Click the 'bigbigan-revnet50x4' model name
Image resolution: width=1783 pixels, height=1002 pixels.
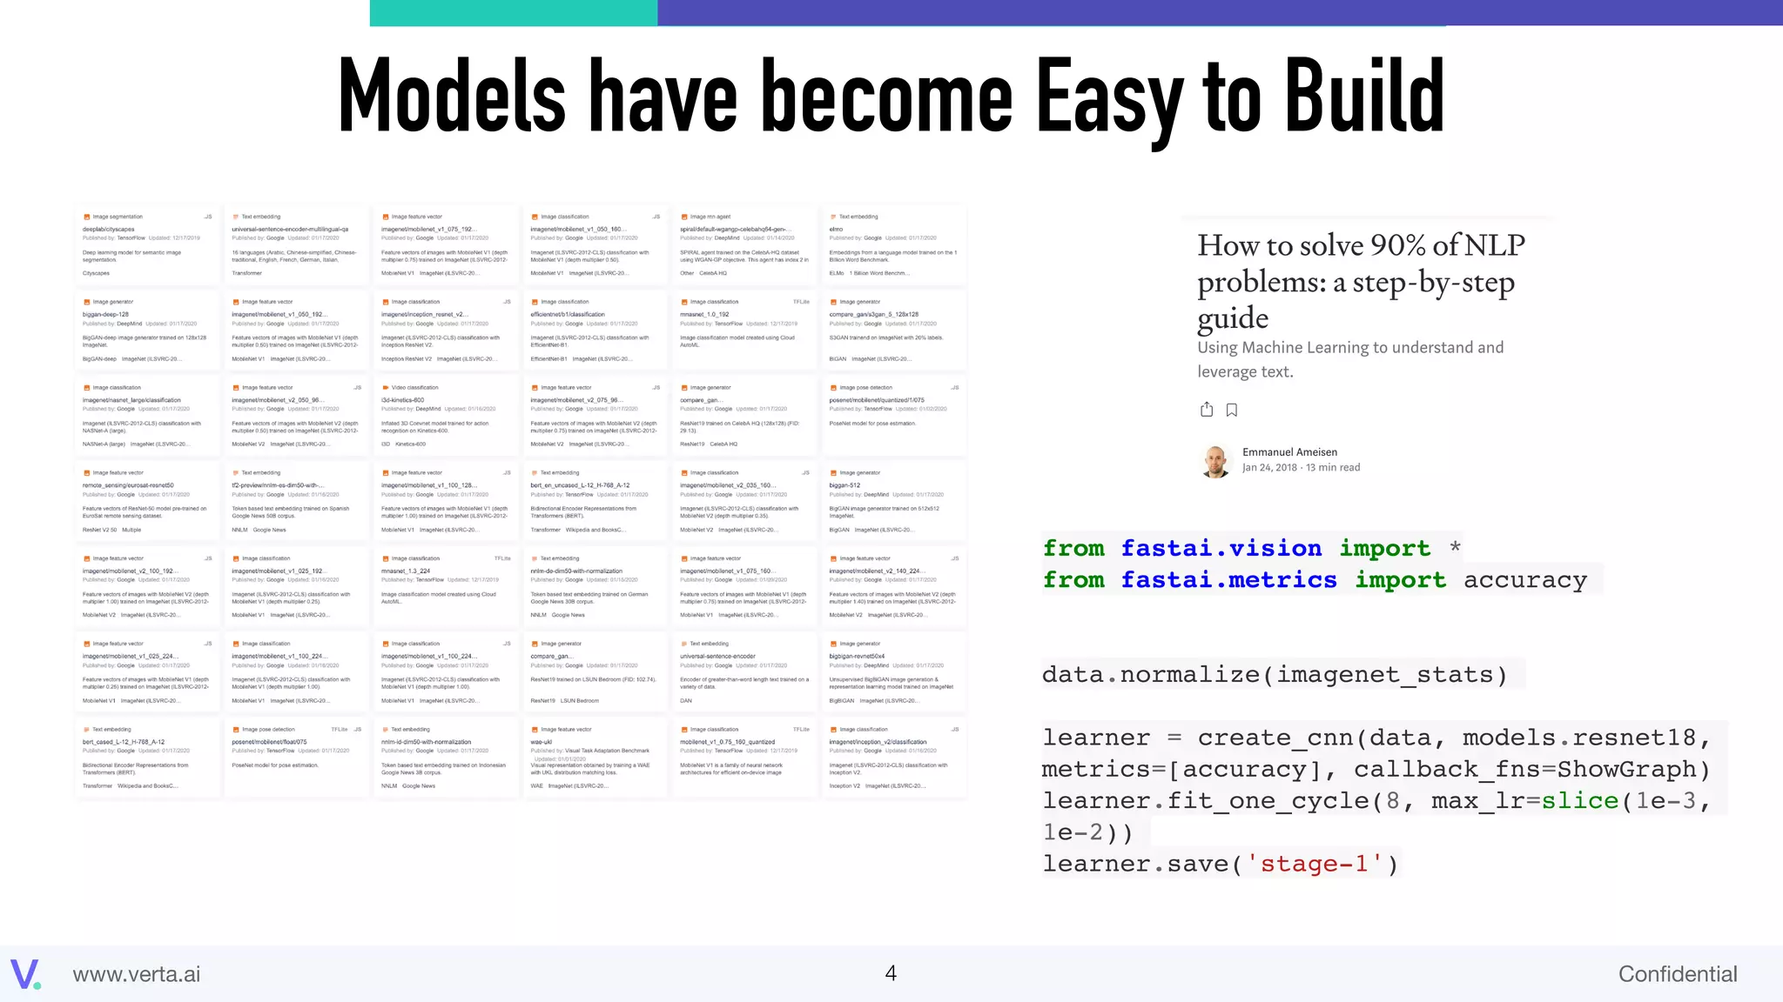point(858,657)
